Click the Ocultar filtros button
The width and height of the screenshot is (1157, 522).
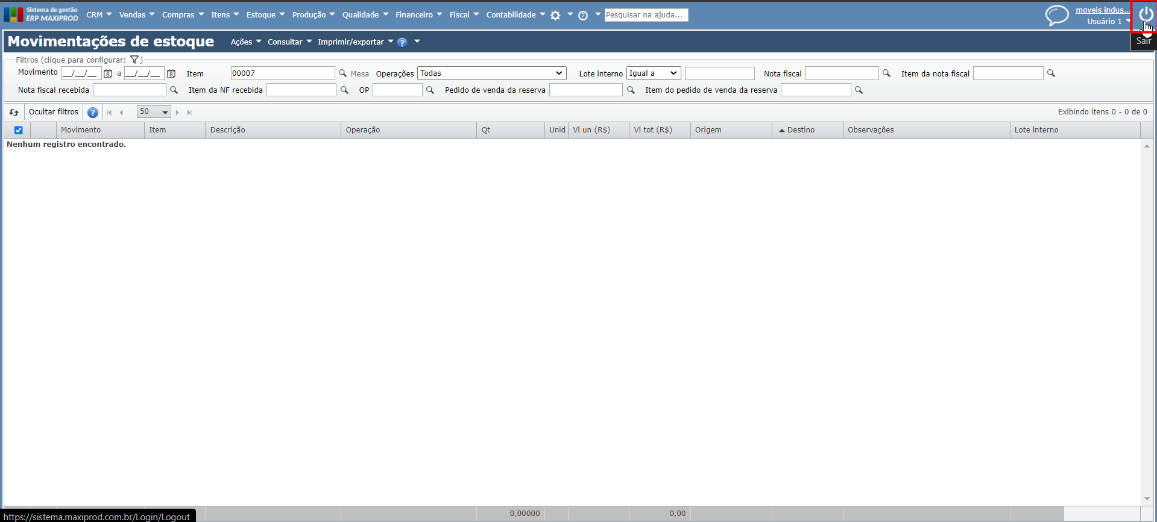[x=54, y=112]
